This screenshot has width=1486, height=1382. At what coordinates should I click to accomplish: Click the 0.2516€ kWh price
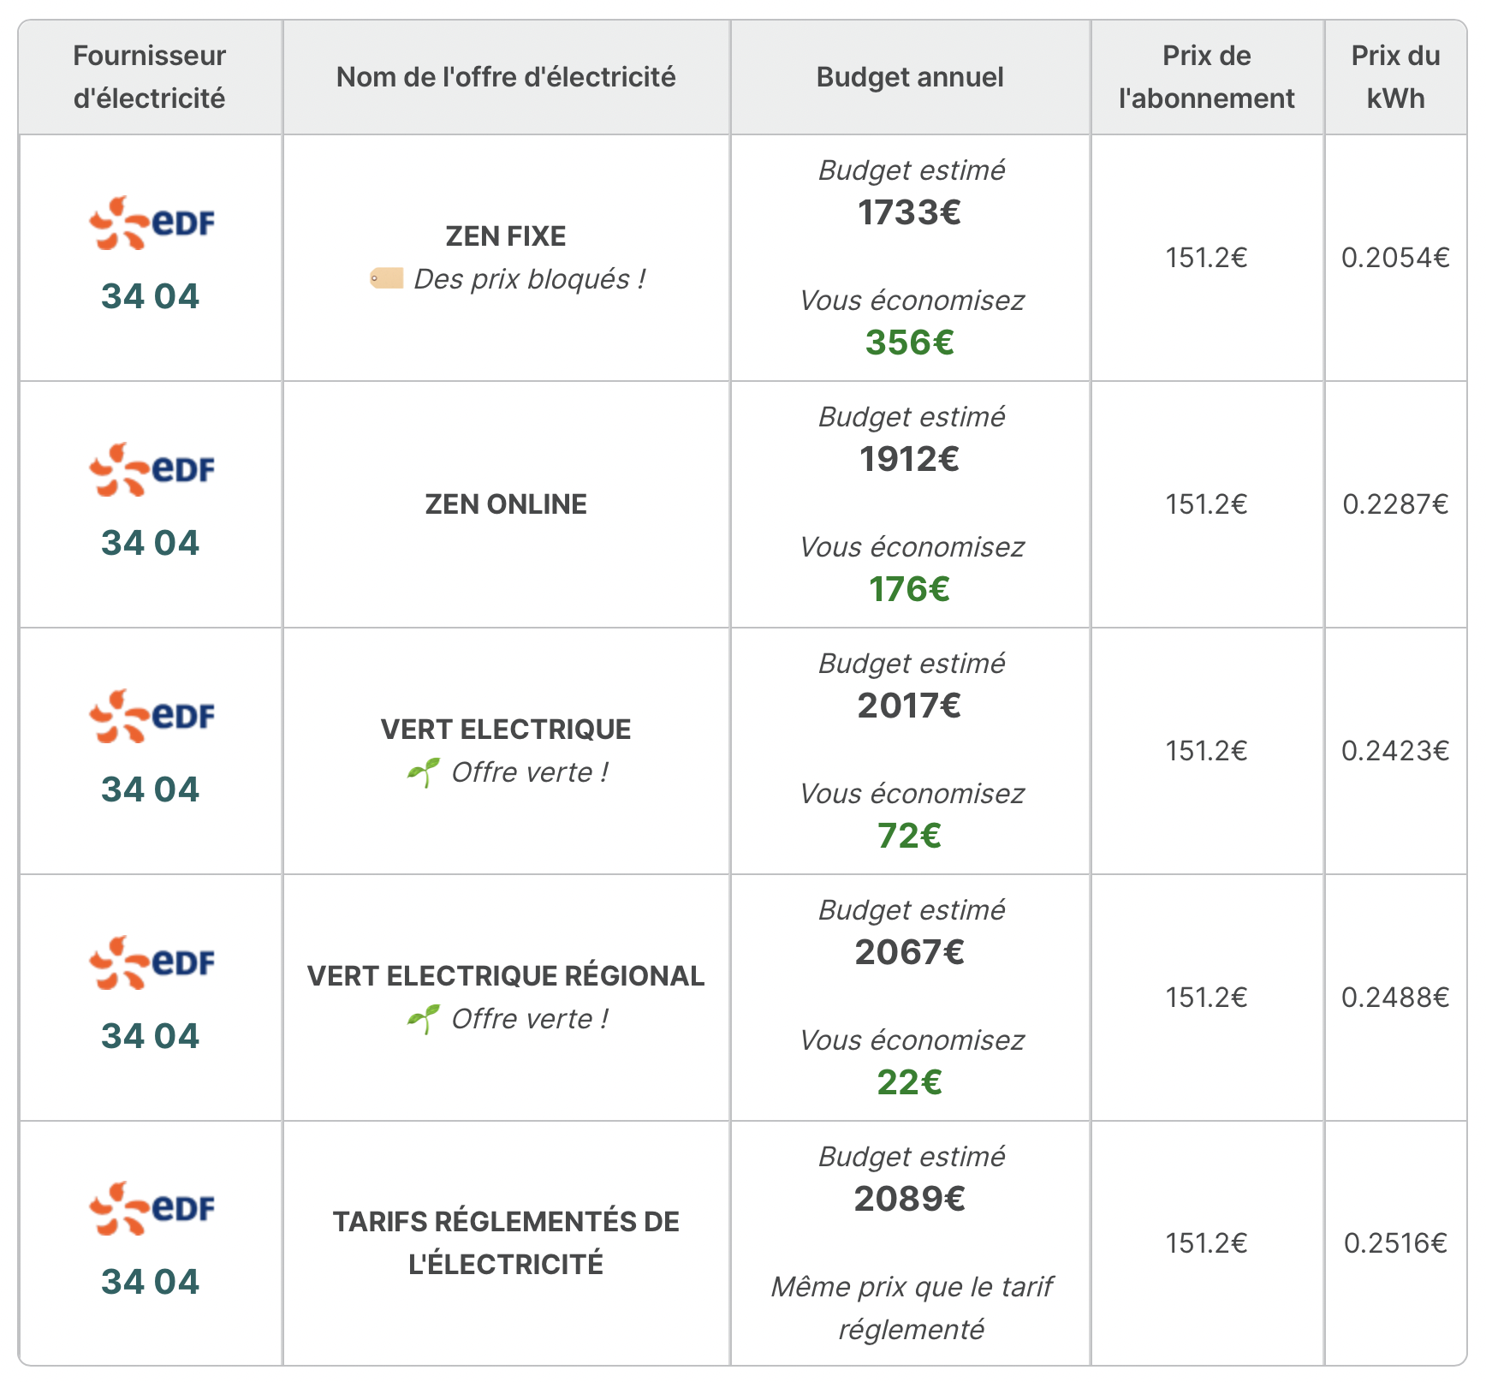click(1395, 1243)
